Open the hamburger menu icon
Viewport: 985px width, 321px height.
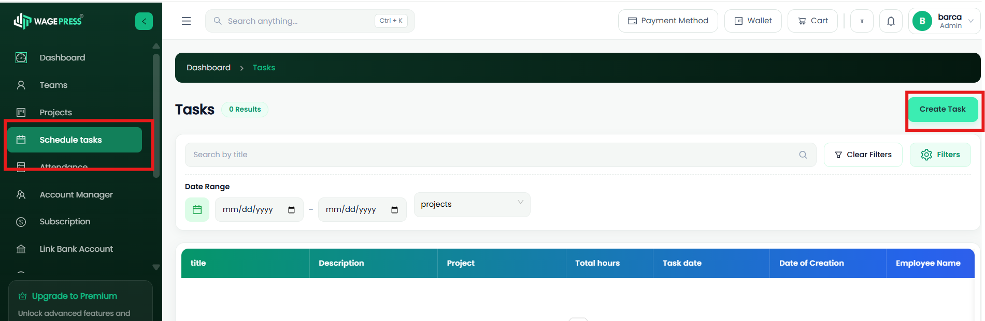pyautogui.click(x=186, y=21)
